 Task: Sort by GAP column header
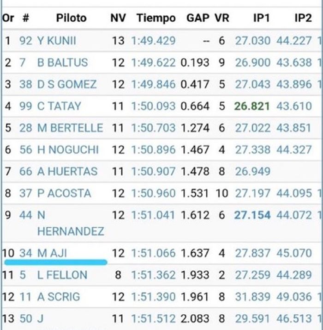197,18
